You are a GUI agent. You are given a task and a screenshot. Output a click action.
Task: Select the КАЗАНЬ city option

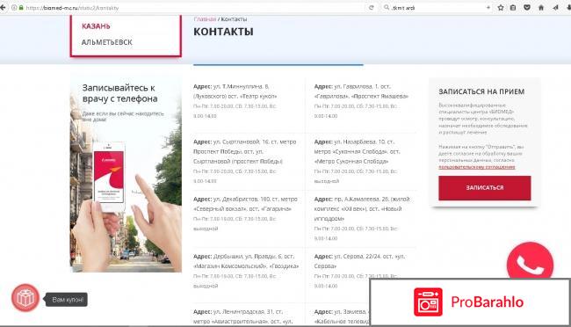tap(96, 26)
